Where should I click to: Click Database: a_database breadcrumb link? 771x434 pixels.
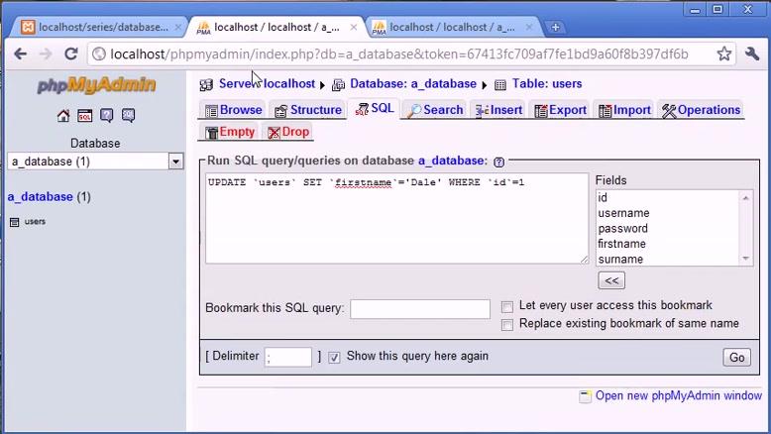tap(413, 84)
